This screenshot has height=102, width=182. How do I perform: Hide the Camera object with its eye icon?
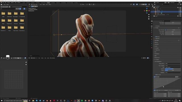click(179, 13)
